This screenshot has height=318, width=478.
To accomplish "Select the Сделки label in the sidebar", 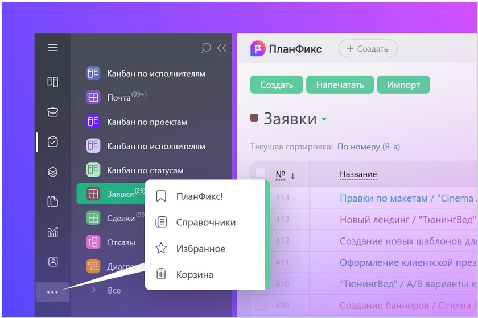I will pos(121,218).
